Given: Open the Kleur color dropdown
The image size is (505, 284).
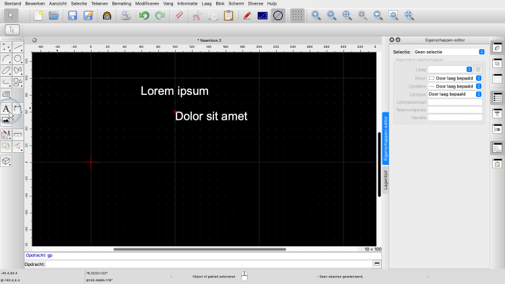Looking at the screenshot, I should (x=455, y=78).
